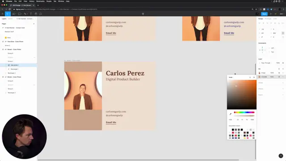Toggle layer visibility eye in Layer section
The height and width of the screenshot is (161, 286).
click(283, 63)
